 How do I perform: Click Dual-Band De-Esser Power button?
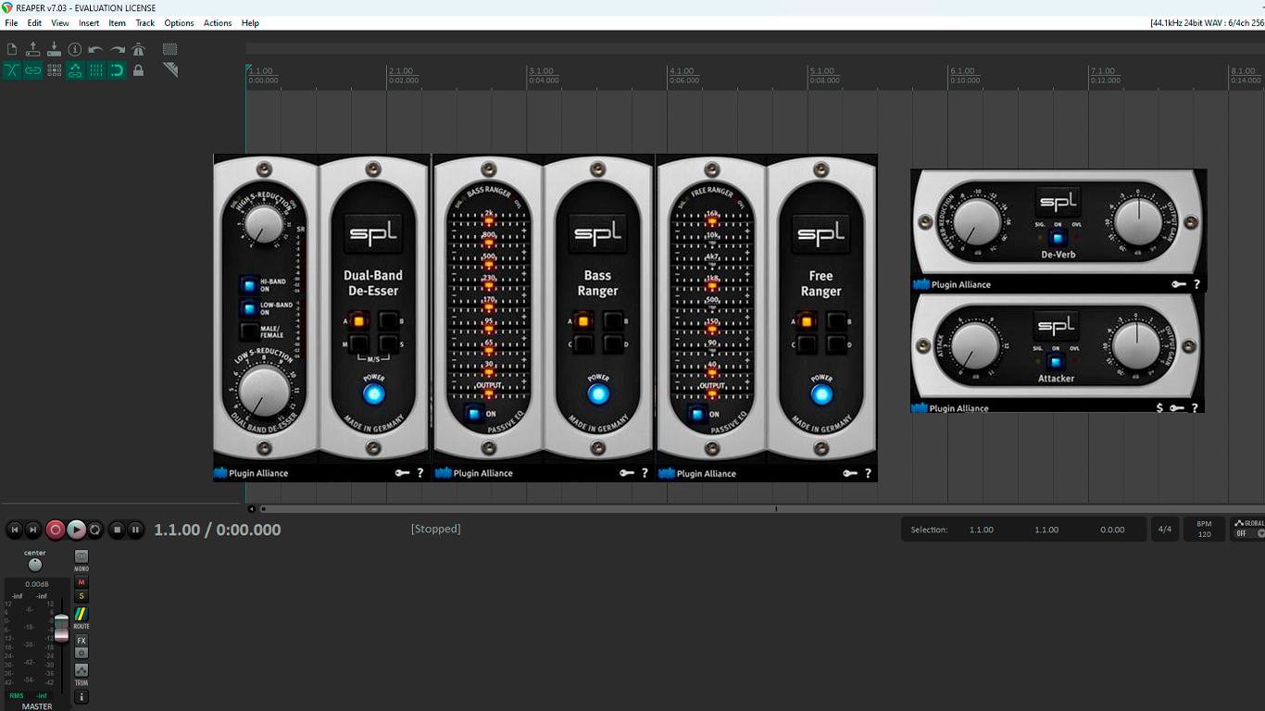[x=373, y=394]
